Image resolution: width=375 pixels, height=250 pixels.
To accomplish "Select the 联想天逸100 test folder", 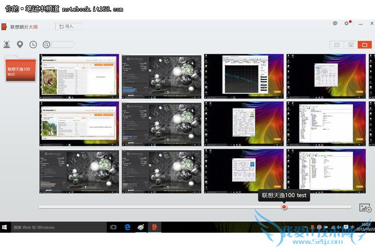I will (x=20, y=69).
